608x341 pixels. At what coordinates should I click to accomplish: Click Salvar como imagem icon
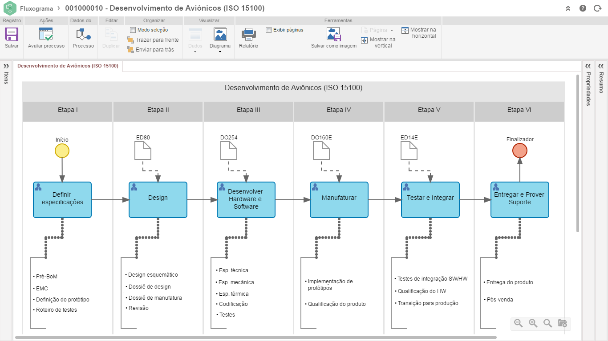333,35
